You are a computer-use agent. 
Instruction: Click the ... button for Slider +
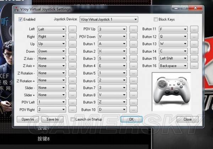72,95
